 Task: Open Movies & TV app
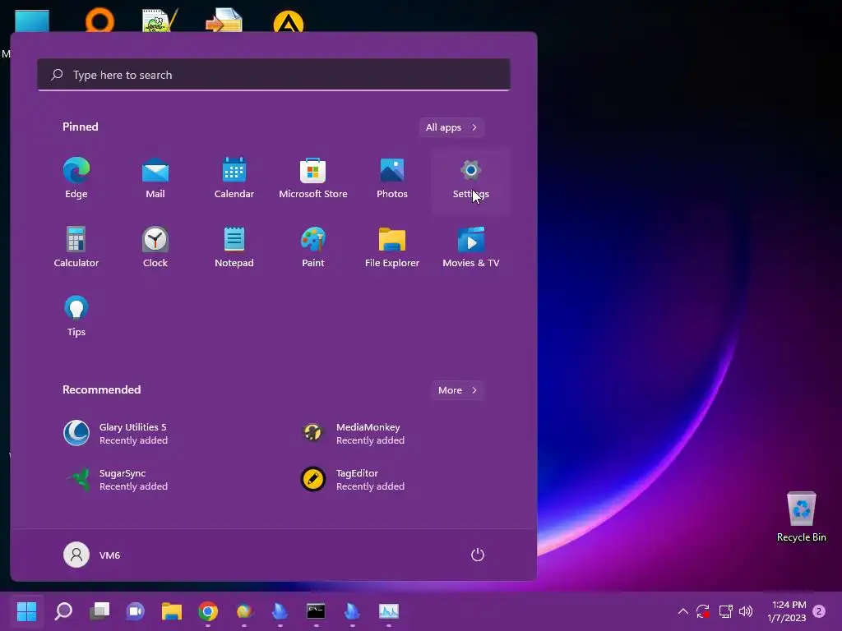tap(471, 248)
